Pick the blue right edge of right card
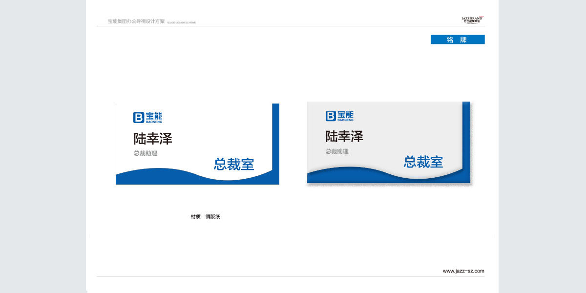Screen dimensions: 586x293 466,137
